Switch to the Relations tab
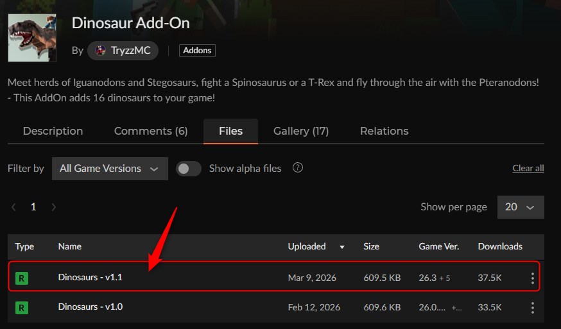The width and height of the screenshot is (561, 329). click(x=384, y=131)
